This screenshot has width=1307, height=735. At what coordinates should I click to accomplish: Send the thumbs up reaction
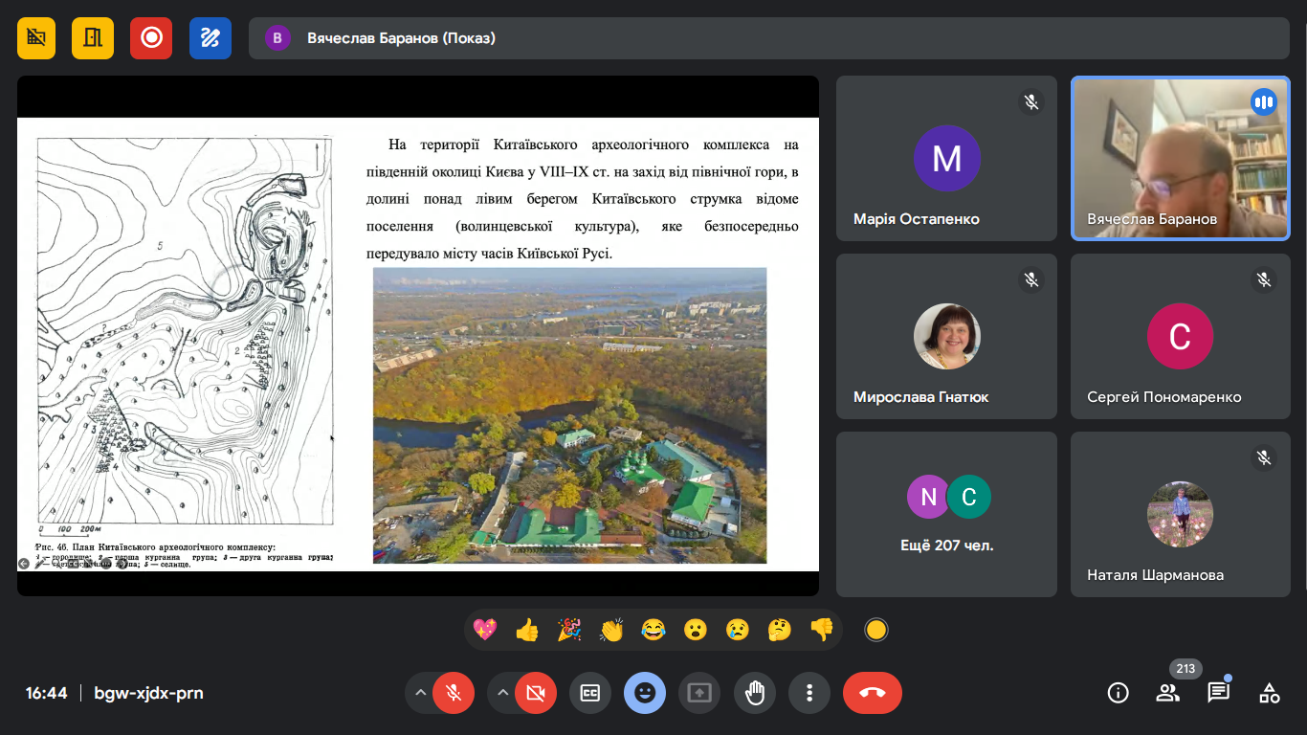coord(527,630)
